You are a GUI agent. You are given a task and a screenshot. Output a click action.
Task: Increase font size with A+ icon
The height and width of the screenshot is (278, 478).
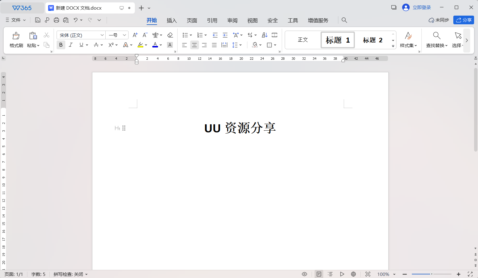[135, 35]
